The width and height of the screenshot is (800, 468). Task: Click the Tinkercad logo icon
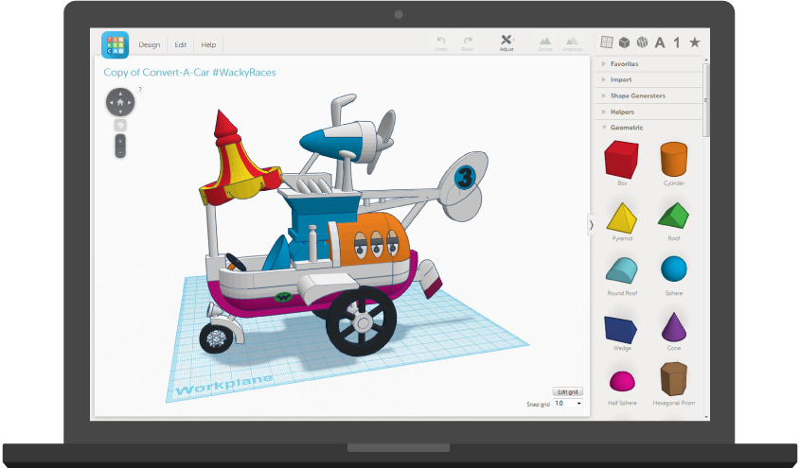coord(115,44)
